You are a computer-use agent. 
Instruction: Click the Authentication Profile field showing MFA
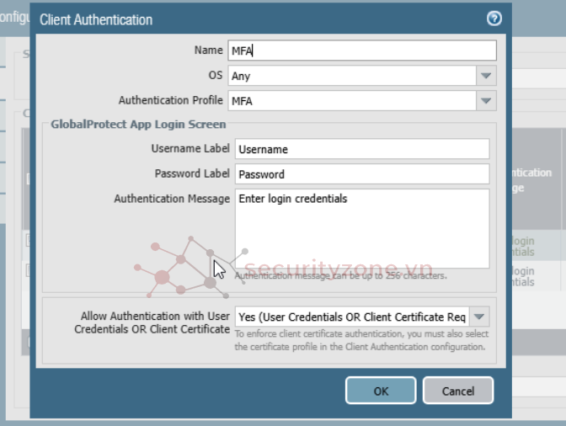click(x=351, y=101)
